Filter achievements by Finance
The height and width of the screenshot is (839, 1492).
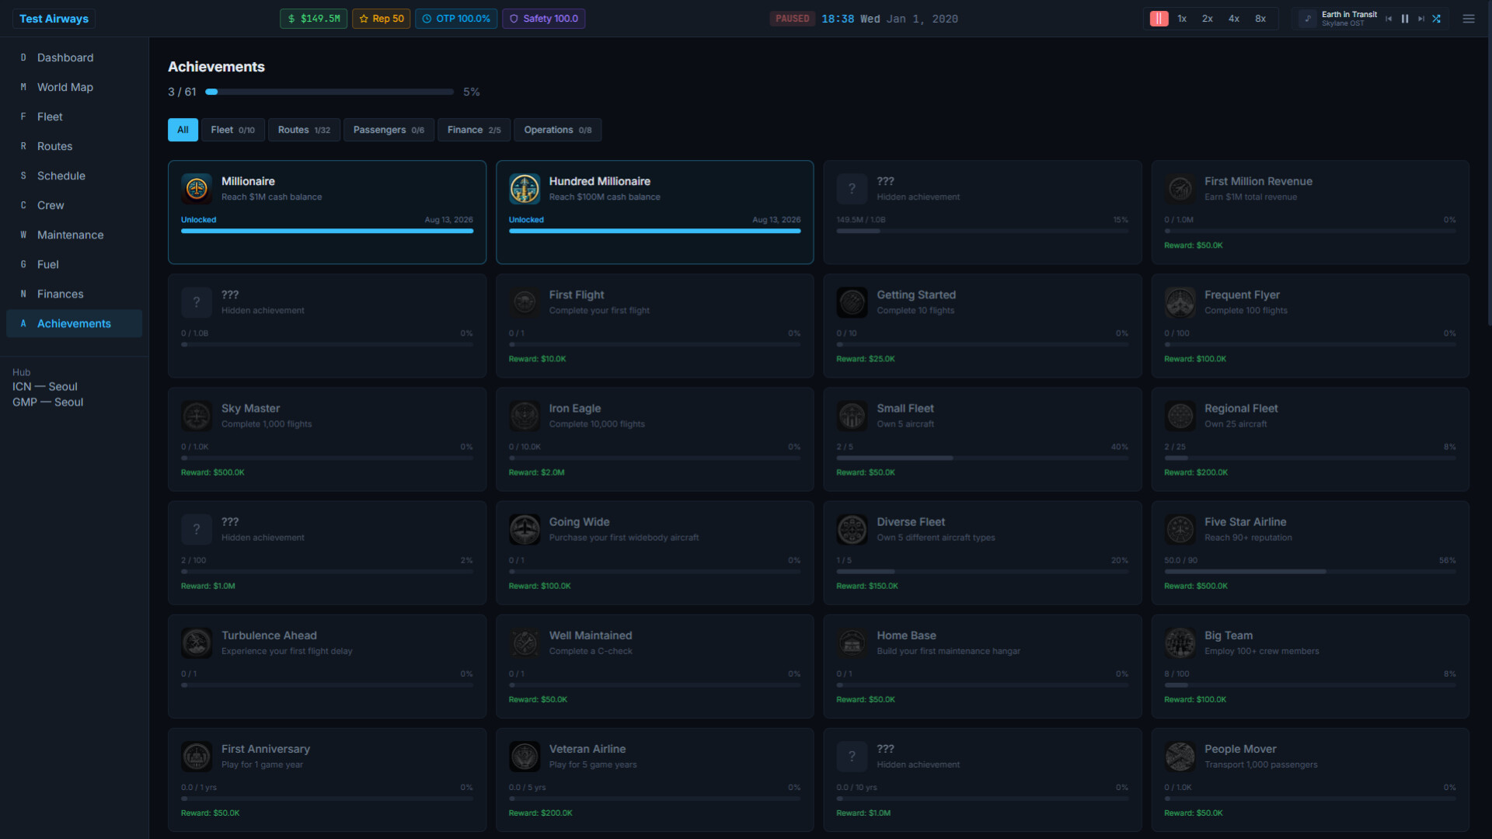pyautogui.click(x=474, y=130)
